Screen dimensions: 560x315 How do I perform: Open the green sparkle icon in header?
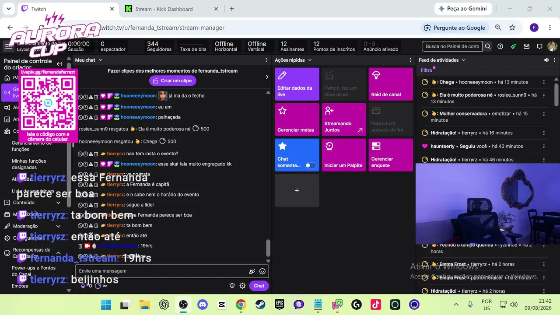click(x=513, y=46)
